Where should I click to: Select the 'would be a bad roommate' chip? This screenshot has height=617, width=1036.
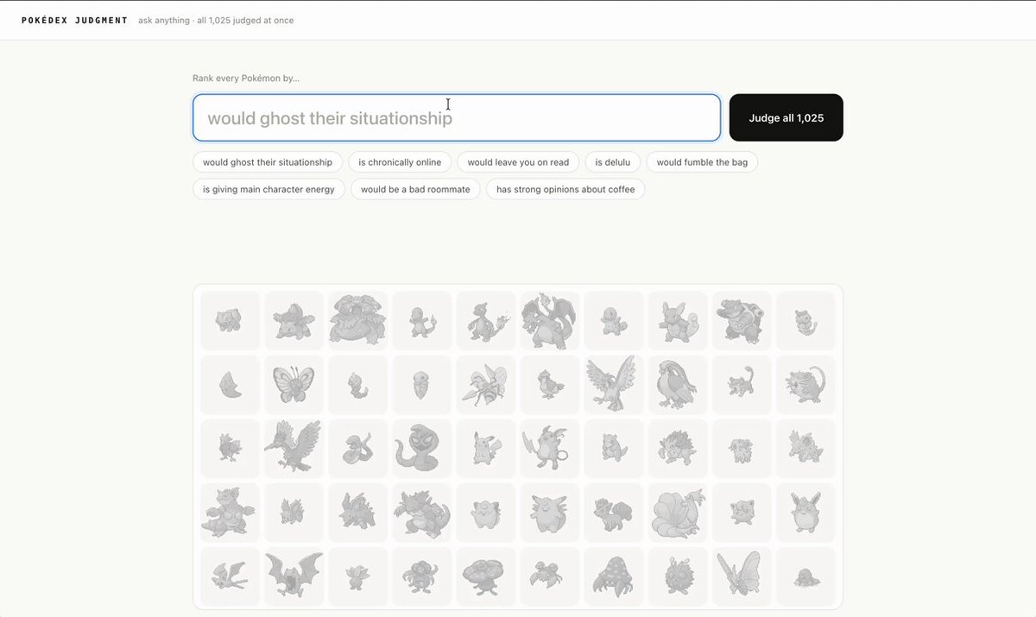tap(415, 189)
